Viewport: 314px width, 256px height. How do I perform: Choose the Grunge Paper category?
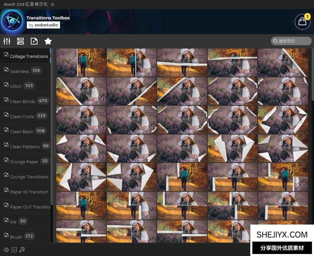[x=24, y=161]
